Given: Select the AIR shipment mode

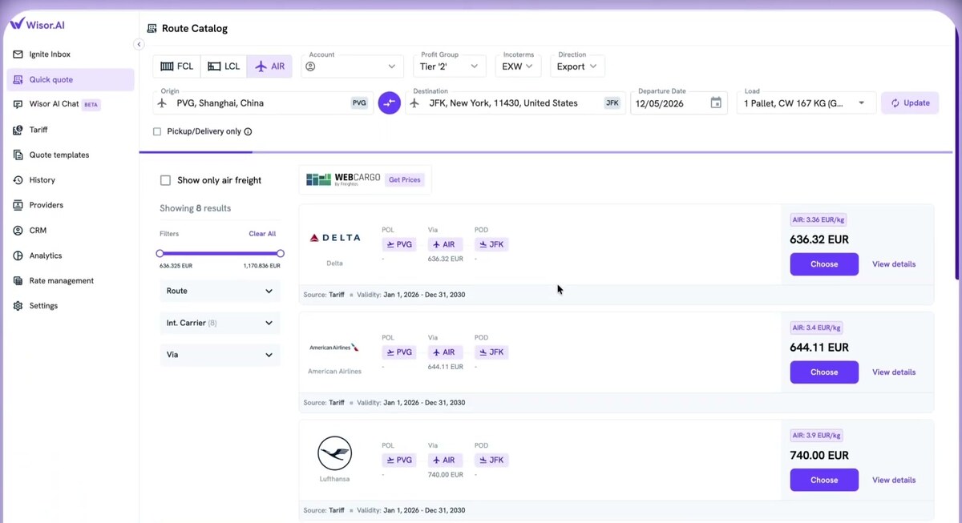Looking at the screenshot, I should [269, 66].
